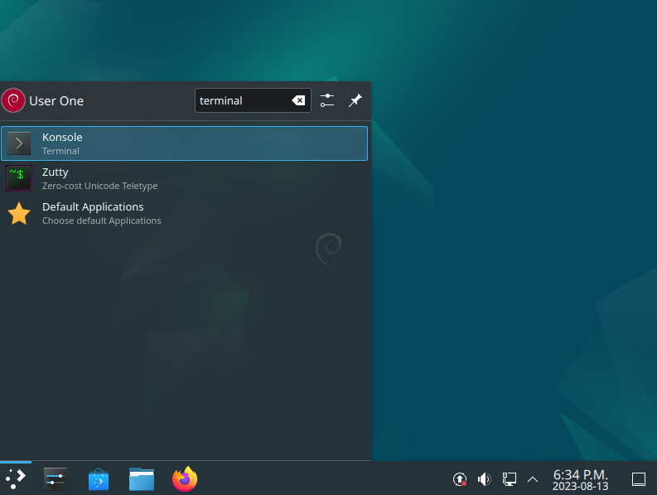This screenshot has height=495, width=657.
Task: Click the search field containing terminal
Action: (x=253, y=100)
